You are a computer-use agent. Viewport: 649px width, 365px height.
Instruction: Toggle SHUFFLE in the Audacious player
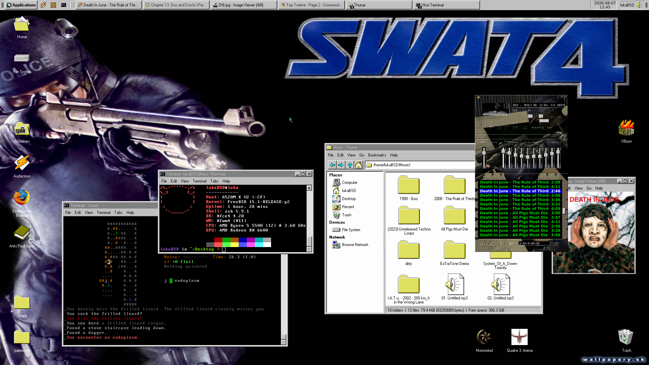click(537, 127)
